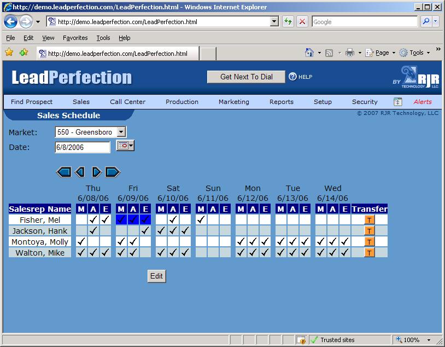Click the Google search input box
The width and height of the screenshot is (445, 347).
pos(365,21)
